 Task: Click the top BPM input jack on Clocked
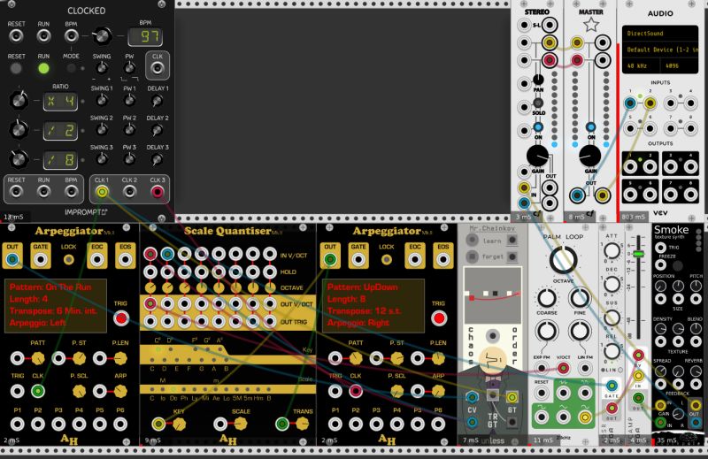71,35
